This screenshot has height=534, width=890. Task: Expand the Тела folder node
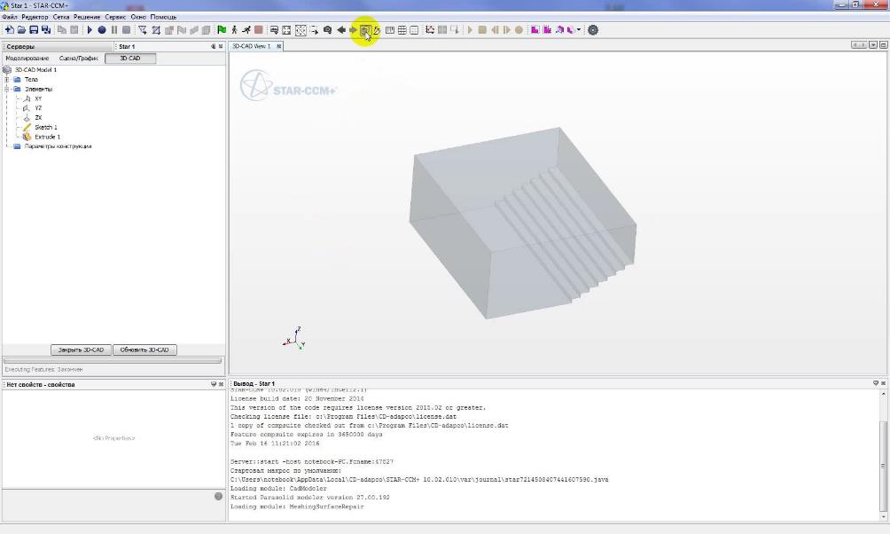[x=6, y=80]
